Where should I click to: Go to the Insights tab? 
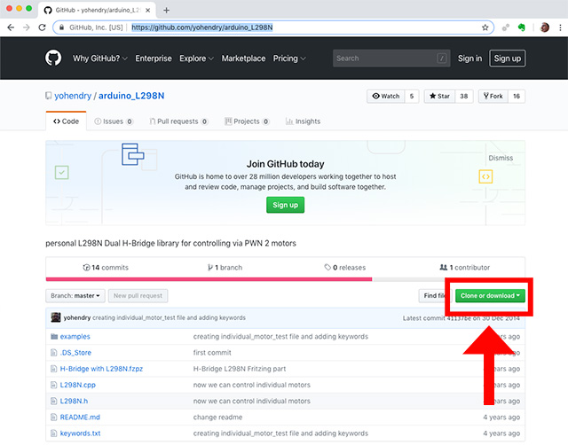(303, 121)
